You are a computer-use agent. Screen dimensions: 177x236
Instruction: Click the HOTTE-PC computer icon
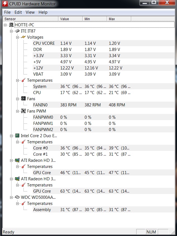11,25
